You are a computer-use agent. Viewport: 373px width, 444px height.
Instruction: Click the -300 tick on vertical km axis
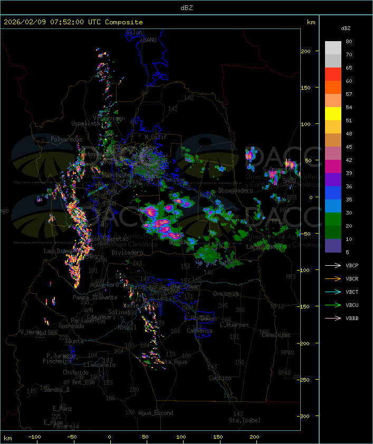coord(304,416)
